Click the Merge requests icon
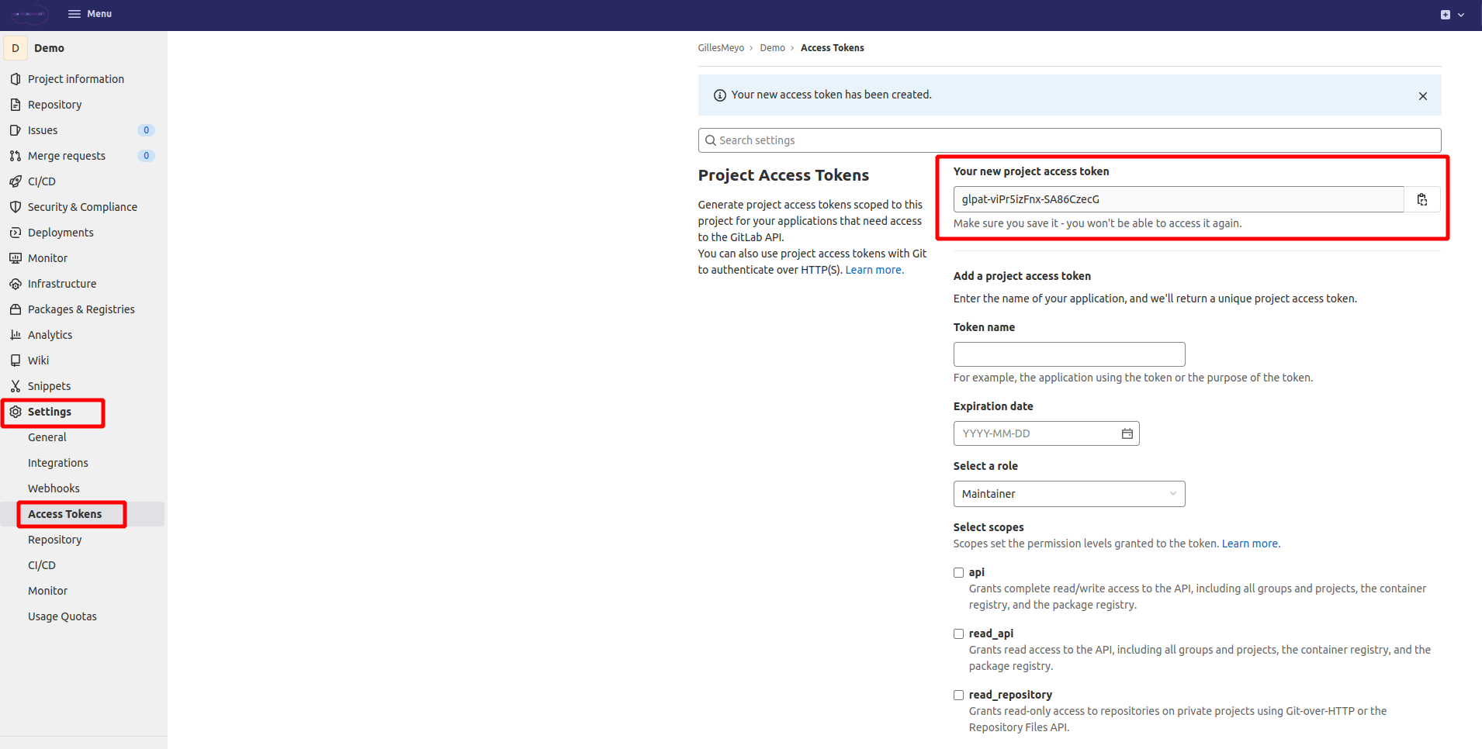 (16, 156)
